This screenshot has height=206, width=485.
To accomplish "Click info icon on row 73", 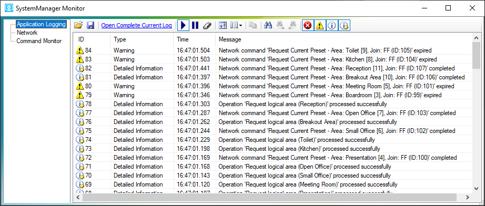I will point(80,149).
